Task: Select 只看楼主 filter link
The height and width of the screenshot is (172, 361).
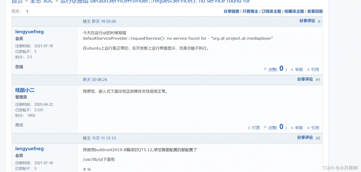Action: [x=250, y=12]
